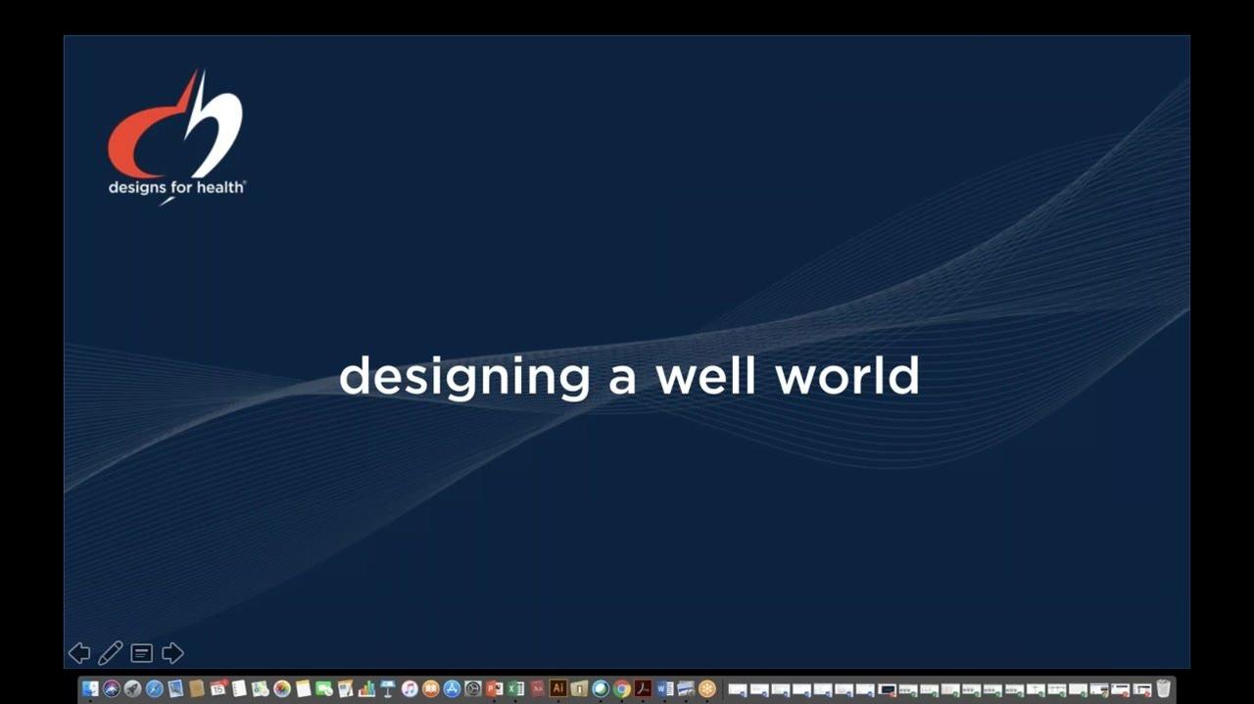Go to the previous slide arrow
Screen dimensions: 1254x704
(79, 653)
